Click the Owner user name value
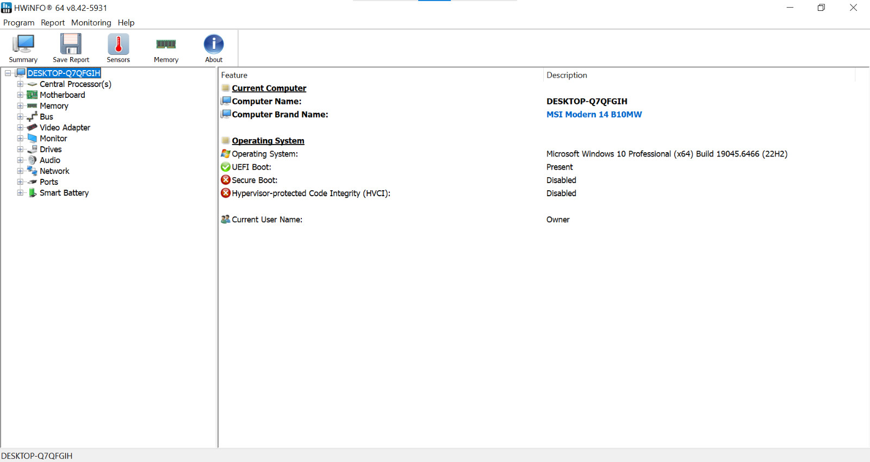 (x=558, y=220)
